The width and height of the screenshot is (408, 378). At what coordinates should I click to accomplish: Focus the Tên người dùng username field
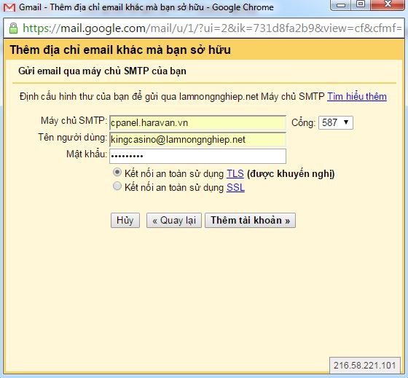pos(197,139)
